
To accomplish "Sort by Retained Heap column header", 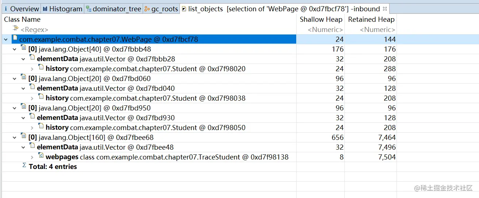I will coord(371,20).
